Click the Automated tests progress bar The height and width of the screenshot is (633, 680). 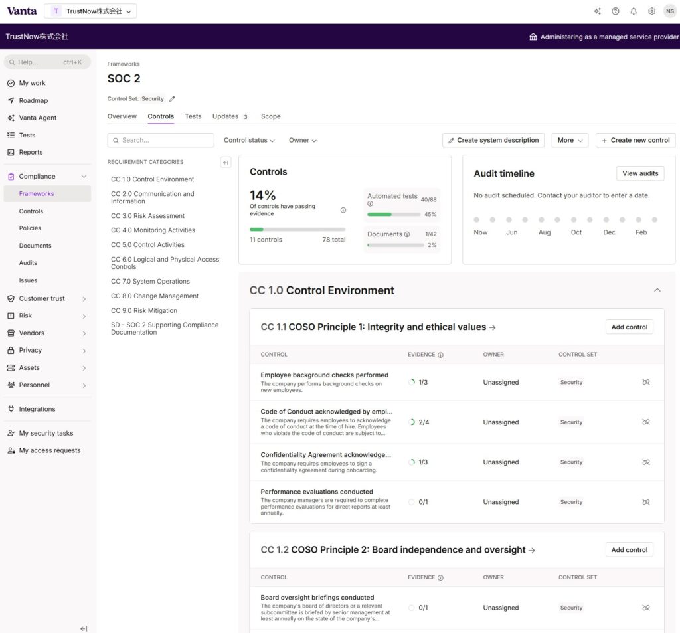point(393,214)
